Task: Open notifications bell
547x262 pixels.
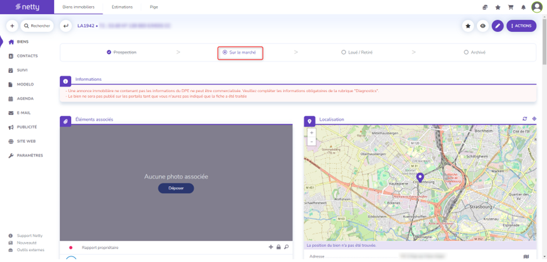Action: pyautogui.click(x=523, y=8)
